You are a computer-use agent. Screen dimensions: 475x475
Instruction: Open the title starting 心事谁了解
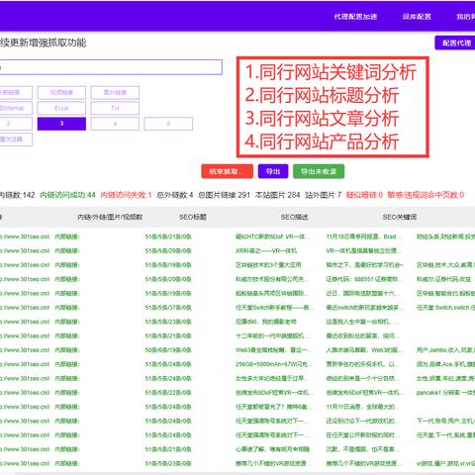pyautogui.click(x=272, y=449)
